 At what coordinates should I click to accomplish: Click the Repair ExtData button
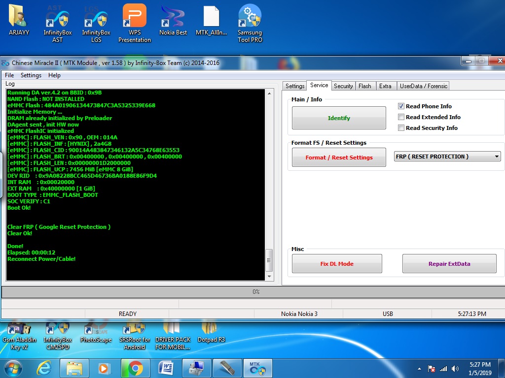pos(449,264)
